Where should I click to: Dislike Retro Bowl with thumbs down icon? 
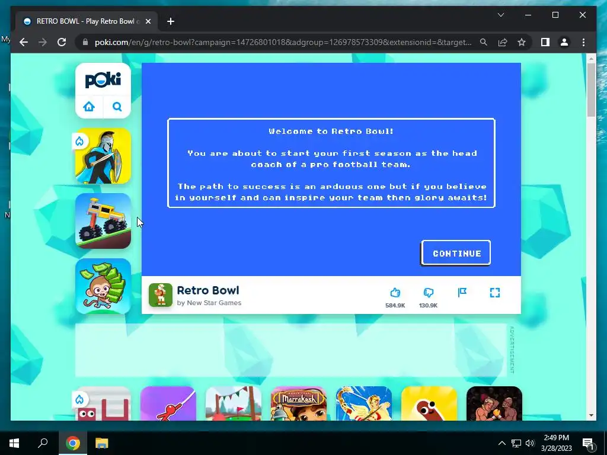[428, 293]
